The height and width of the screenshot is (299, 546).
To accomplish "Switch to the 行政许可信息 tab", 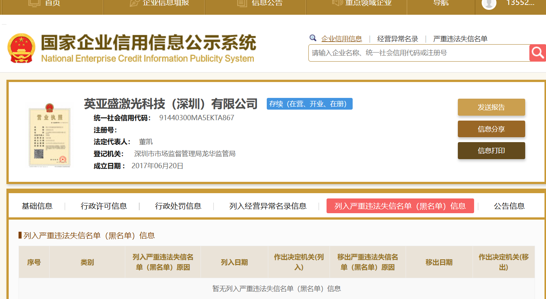I will point(104,206).
